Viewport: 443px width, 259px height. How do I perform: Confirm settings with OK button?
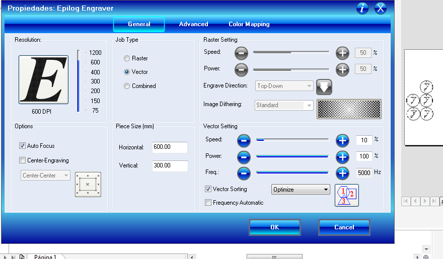(275, 227)
